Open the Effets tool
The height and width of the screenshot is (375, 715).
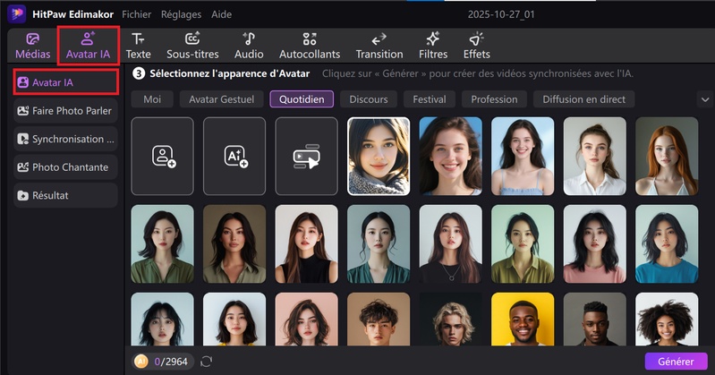476,45
